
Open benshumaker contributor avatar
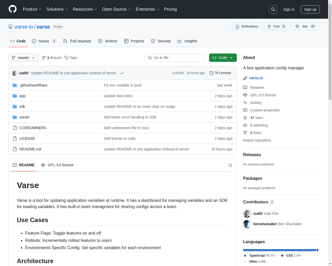click(247, 224)
